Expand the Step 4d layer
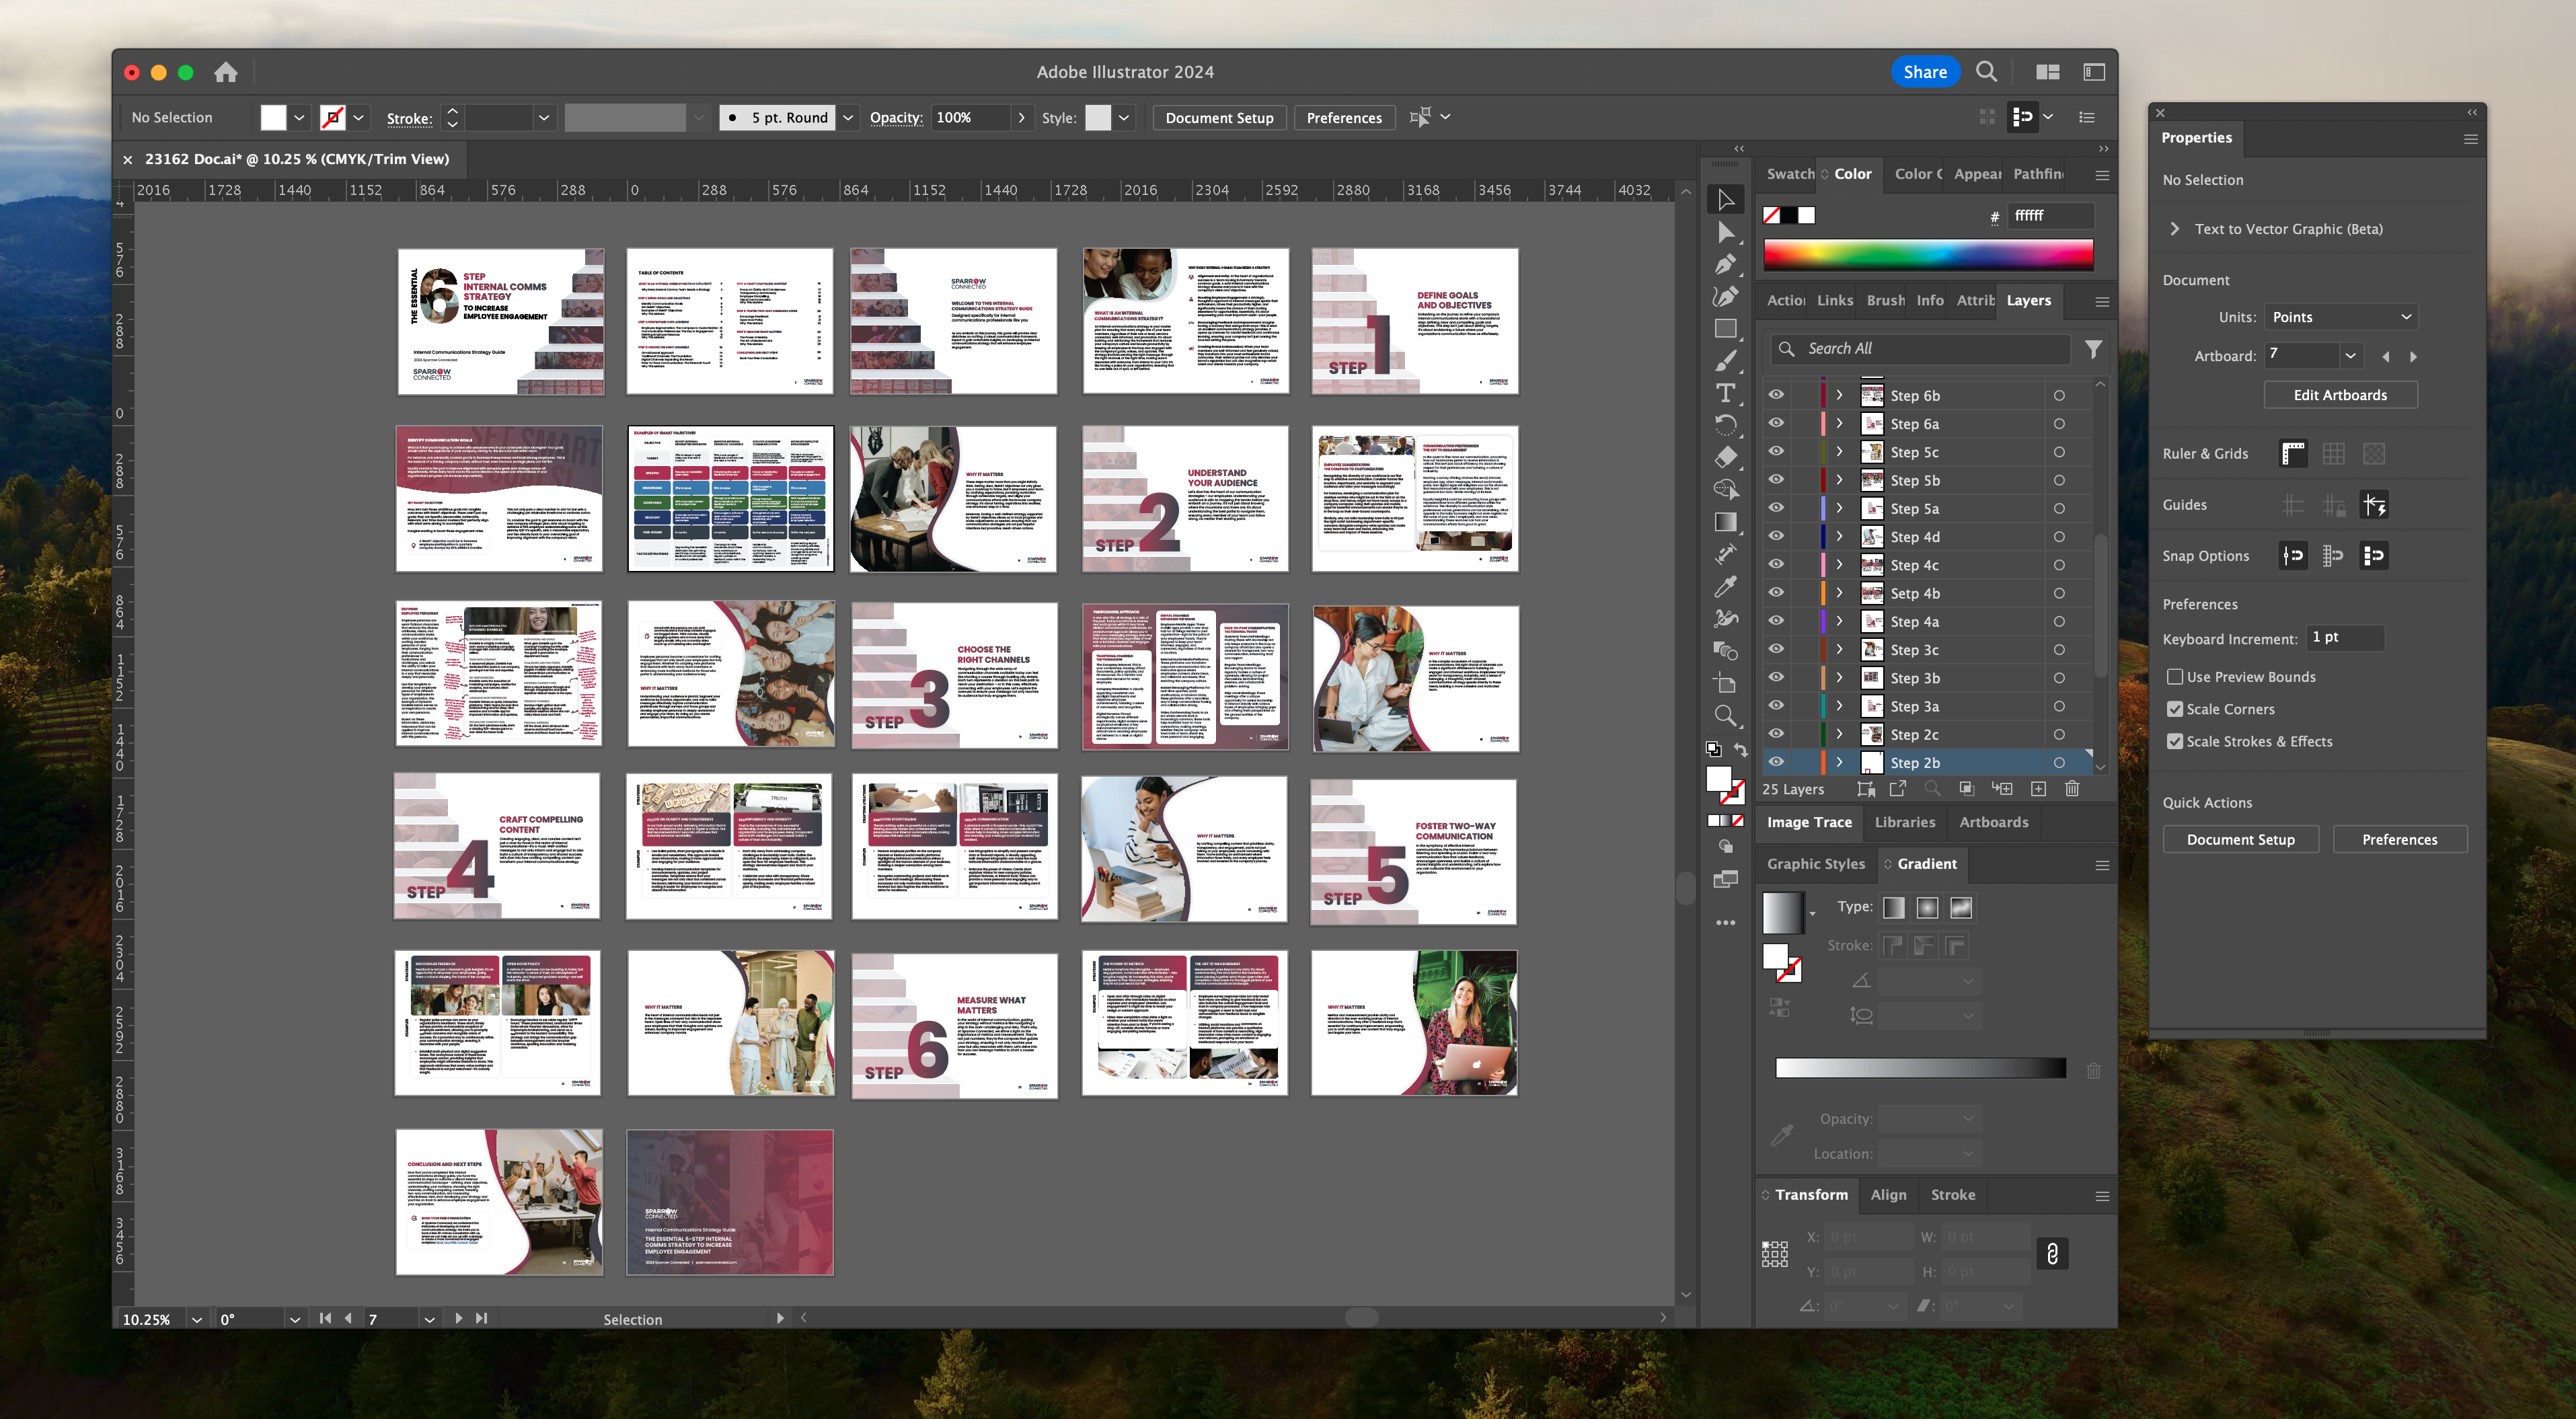 click(1839, 537)
